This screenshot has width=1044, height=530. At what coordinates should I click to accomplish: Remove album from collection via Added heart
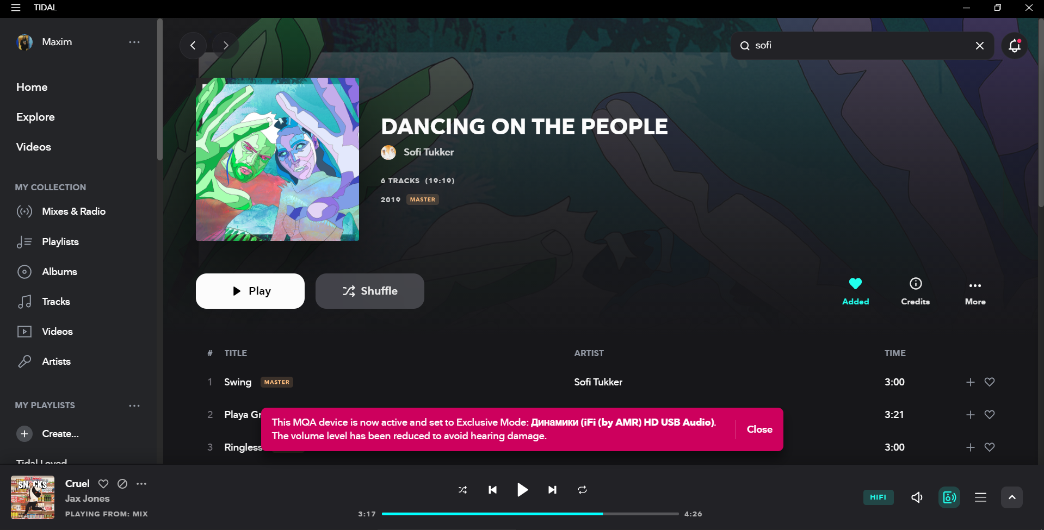(x=855, y=291)
